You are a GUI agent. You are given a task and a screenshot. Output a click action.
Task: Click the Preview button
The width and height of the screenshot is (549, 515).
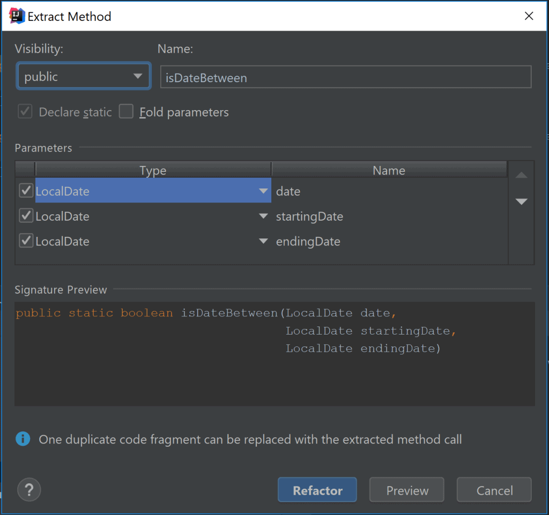click(407, 490)
